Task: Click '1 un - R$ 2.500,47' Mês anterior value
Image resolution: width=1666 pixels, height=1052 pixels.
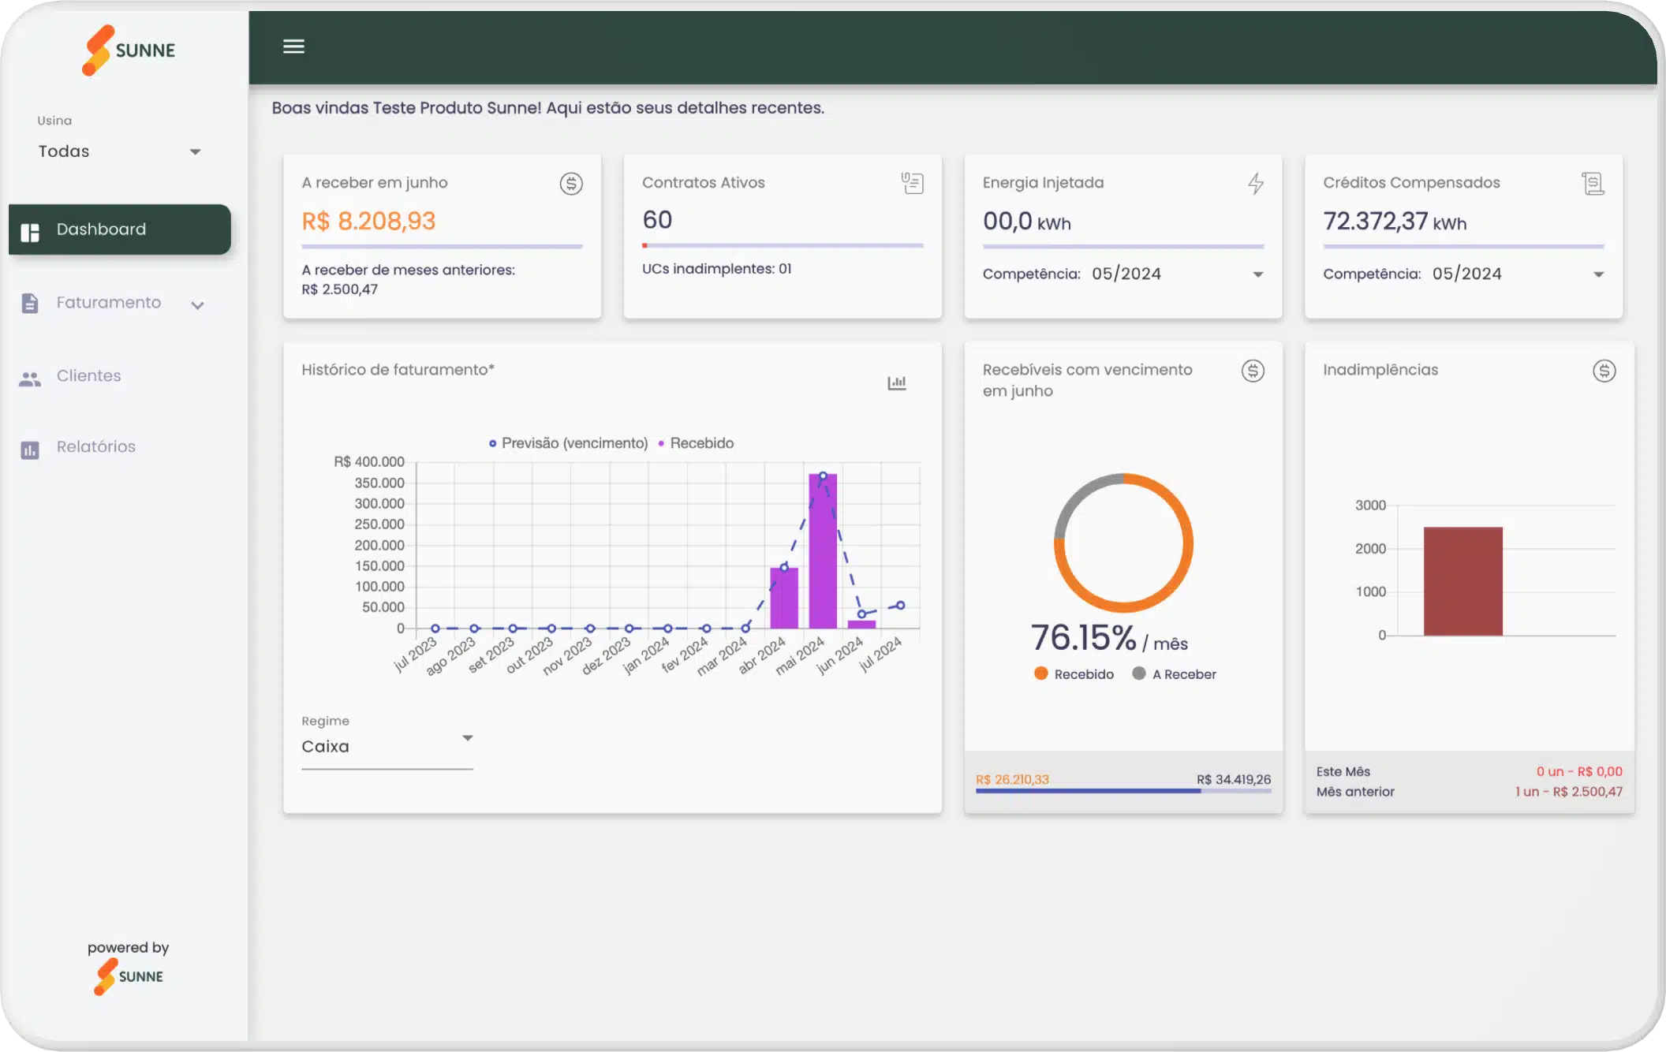Action: point(1568,792)
